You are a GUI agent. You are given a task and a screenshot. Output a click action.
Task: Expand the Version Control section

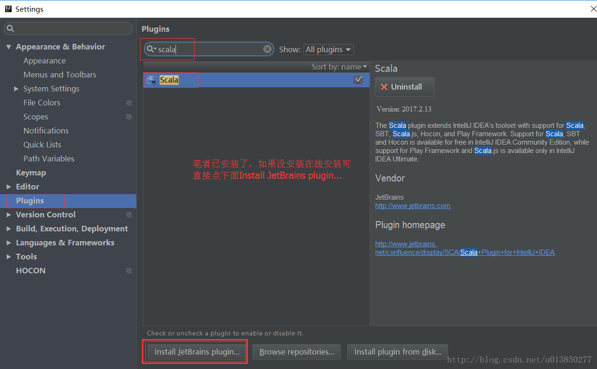tap(8, 215)
